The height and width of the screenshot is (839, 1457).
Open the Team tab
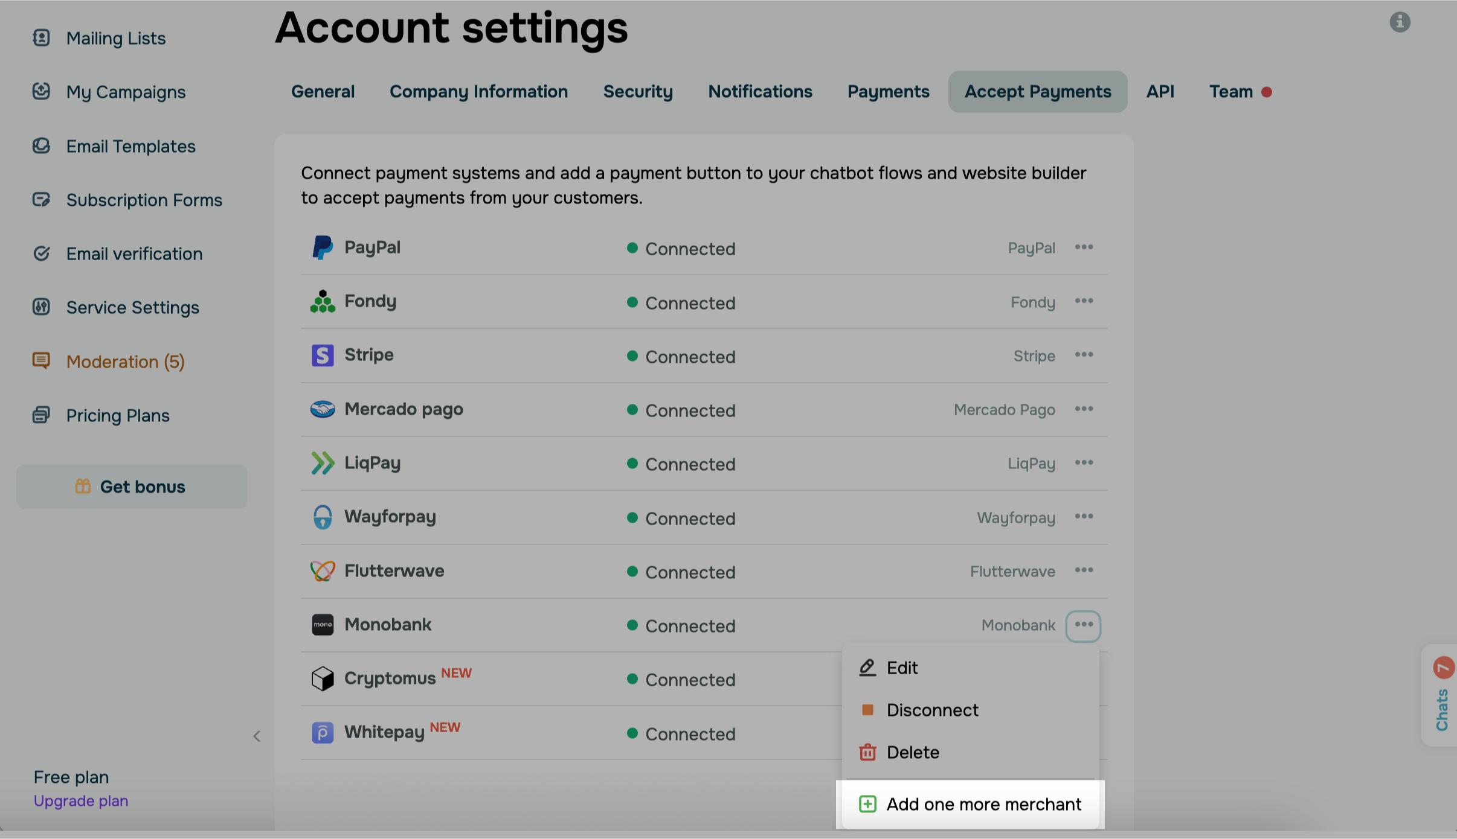[x=1231, y=92]
